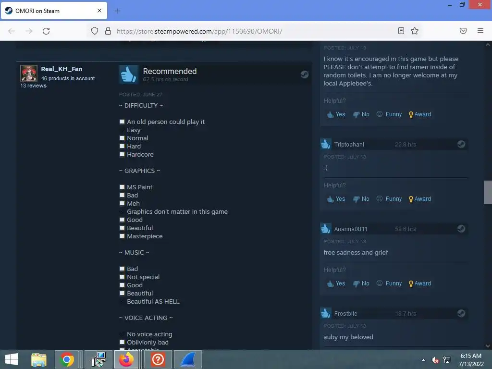Reload the page with the refresh icon
The width and height of the screenshot is (492, 369).
tap(46, 31)
